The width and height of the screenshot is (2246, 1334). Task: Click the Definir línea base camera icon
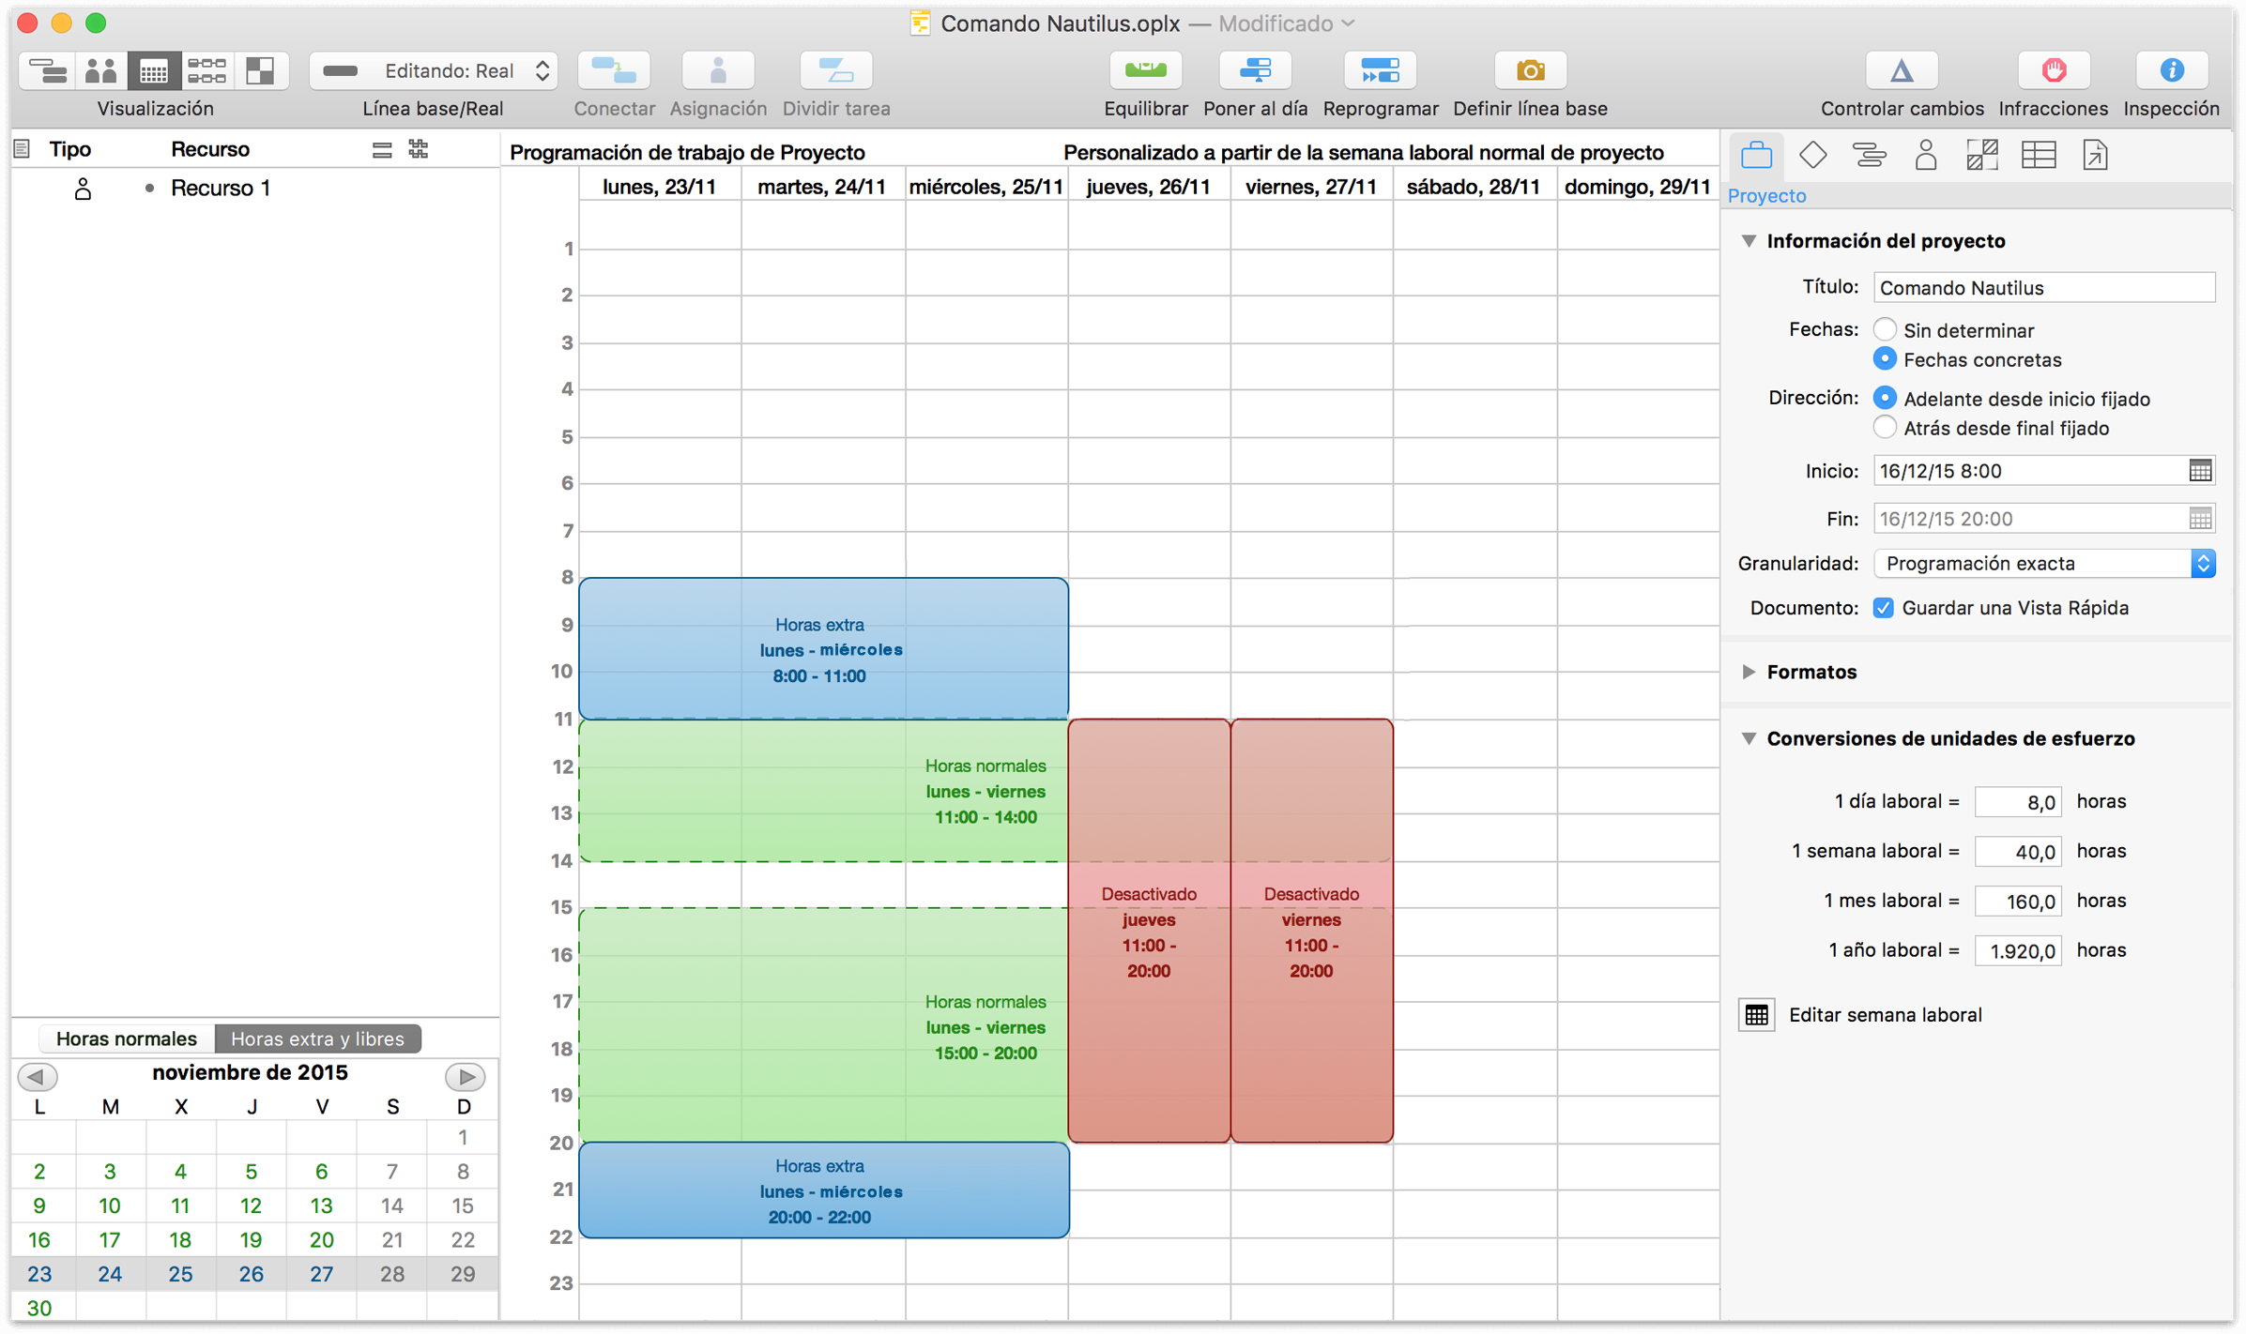[1529, 71]
